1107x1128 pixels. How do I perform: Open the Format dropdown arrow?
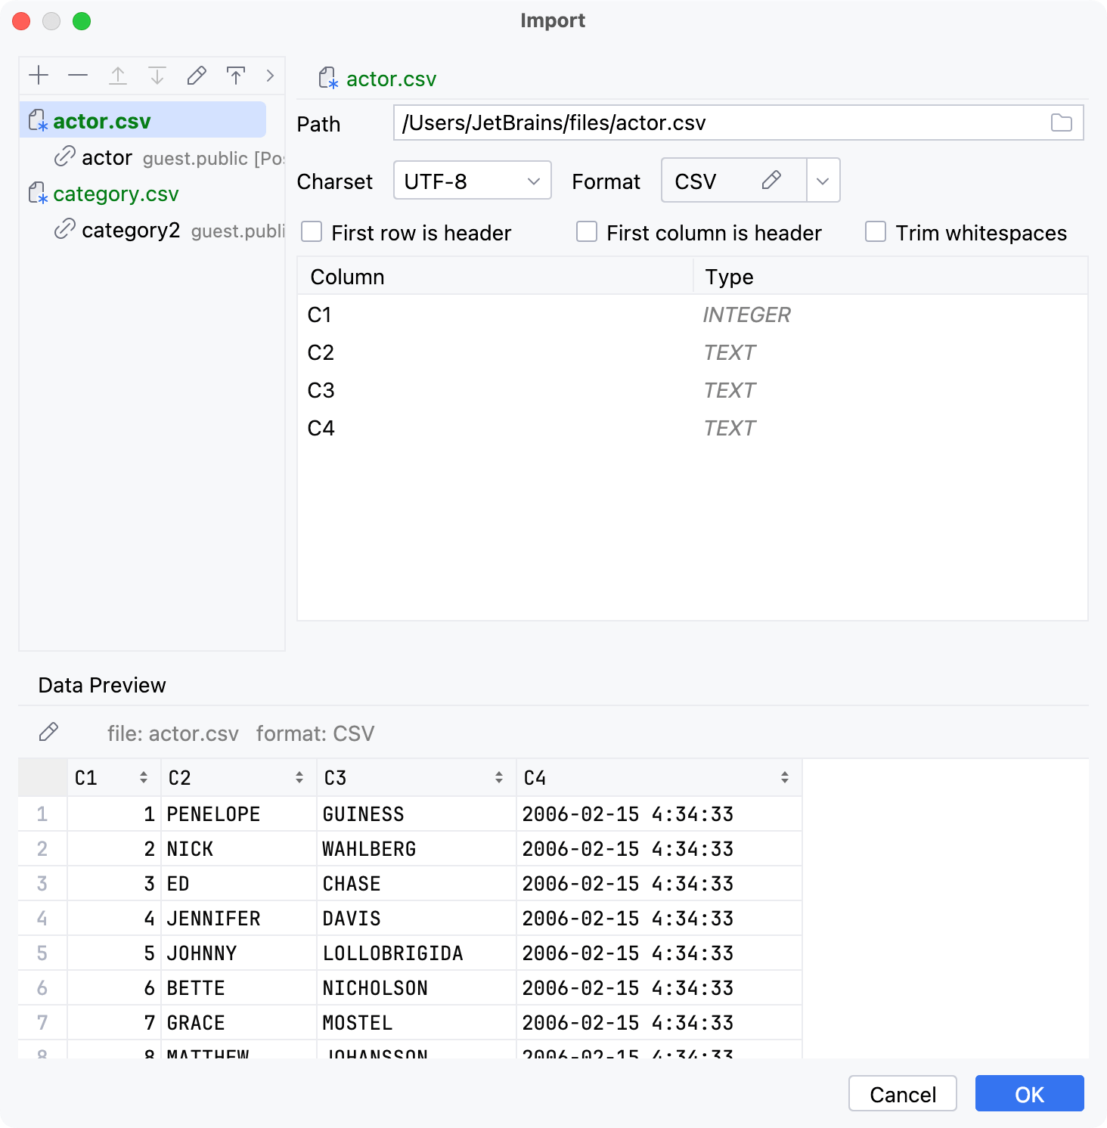pyautogui.click(x=823, y=180)
